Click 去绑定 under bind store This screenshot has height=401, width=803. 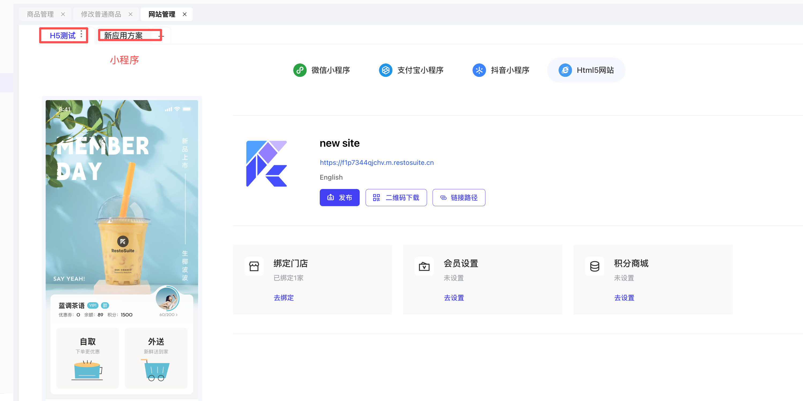tap(283, 298)
